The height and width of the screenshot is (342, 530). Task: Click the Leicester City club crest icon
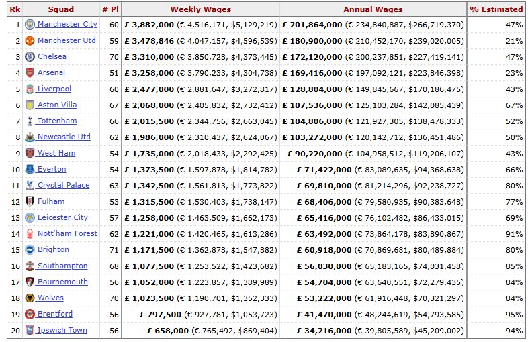pos(30,217)
